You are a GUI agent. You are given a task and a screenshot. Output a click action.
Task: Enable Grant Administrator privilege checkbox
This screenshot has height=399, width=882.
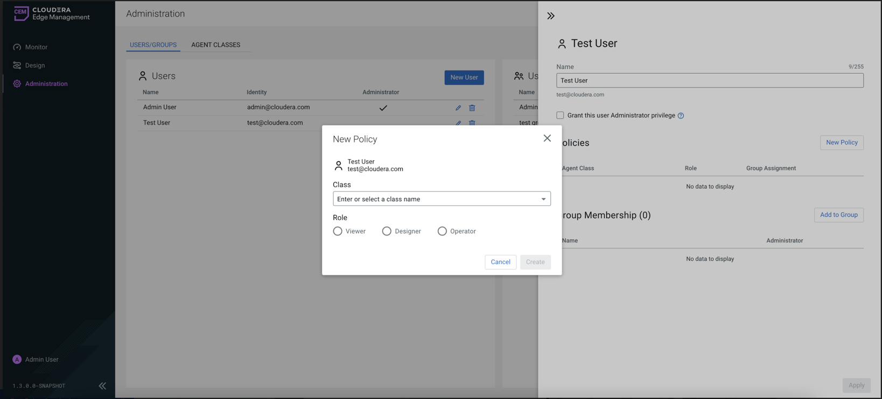(x=560, y=115)
